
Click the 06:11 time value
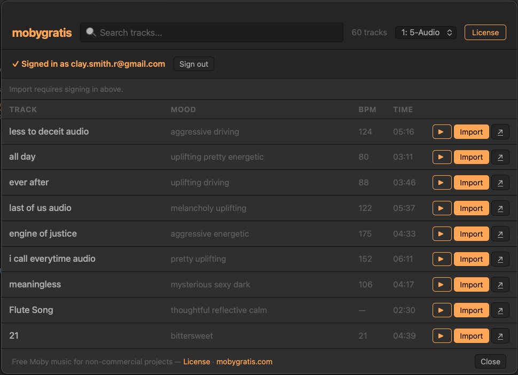[x=403, y=259]
